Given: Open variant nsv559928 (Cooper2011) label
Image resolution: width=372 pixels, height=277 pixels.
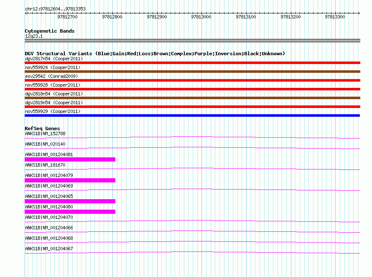Looking at the screenshot, I should click(x=53, y=85).
